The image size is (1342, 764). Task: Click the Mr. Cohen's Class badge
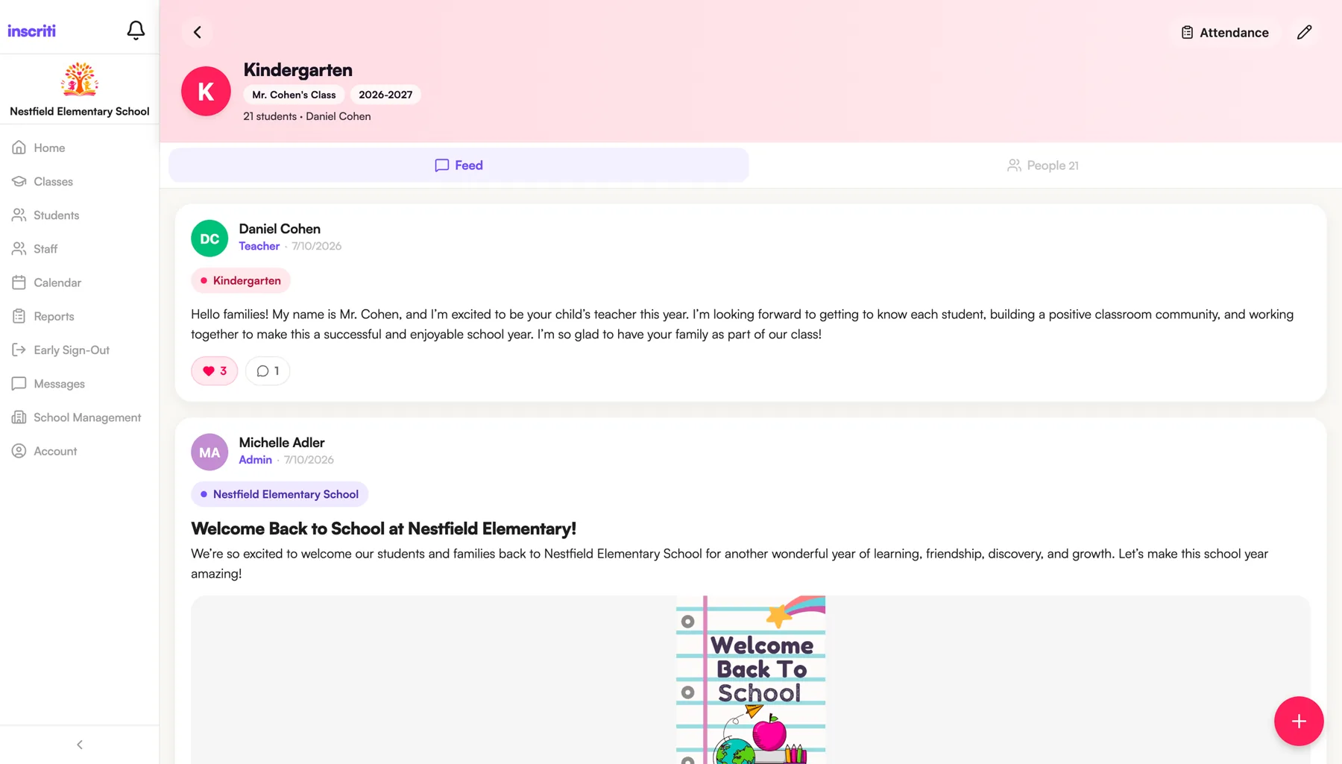[294, 95]
